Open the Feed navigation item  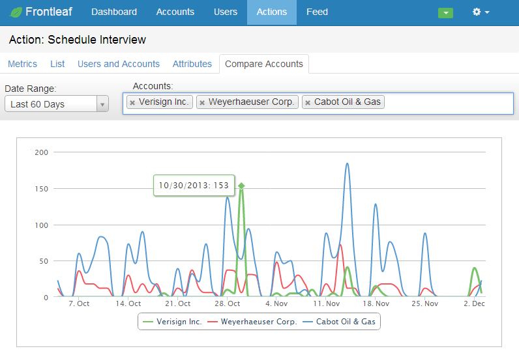tap(317, 12)
